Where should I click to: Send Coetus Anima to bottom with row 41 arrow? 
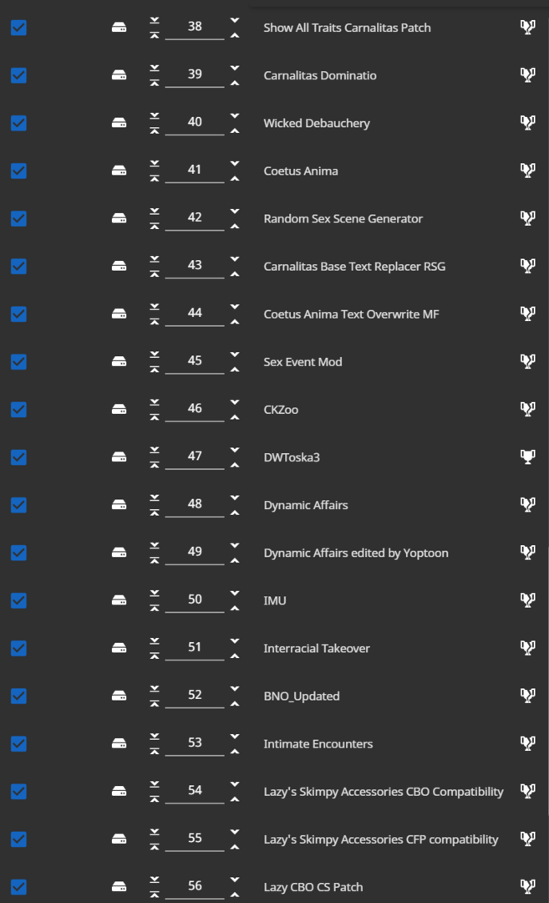tap(155, 164)
